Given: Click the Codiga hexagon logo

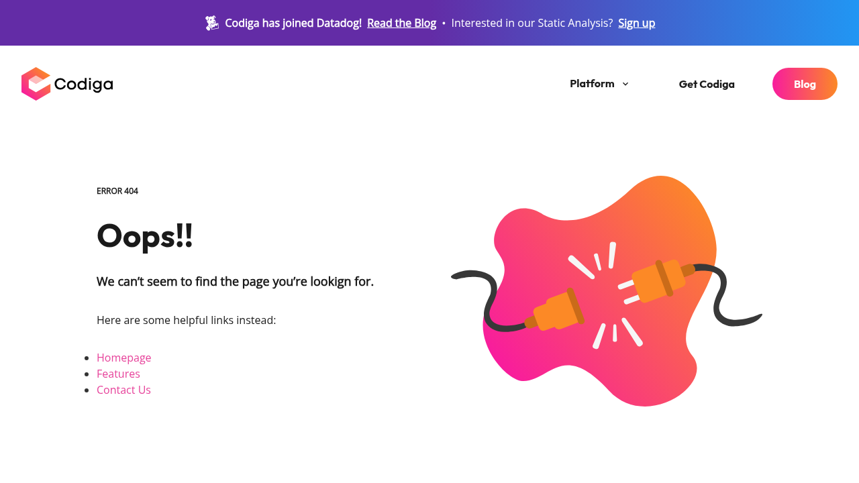Looking at the screenshot, I should [x=36, y=84].
